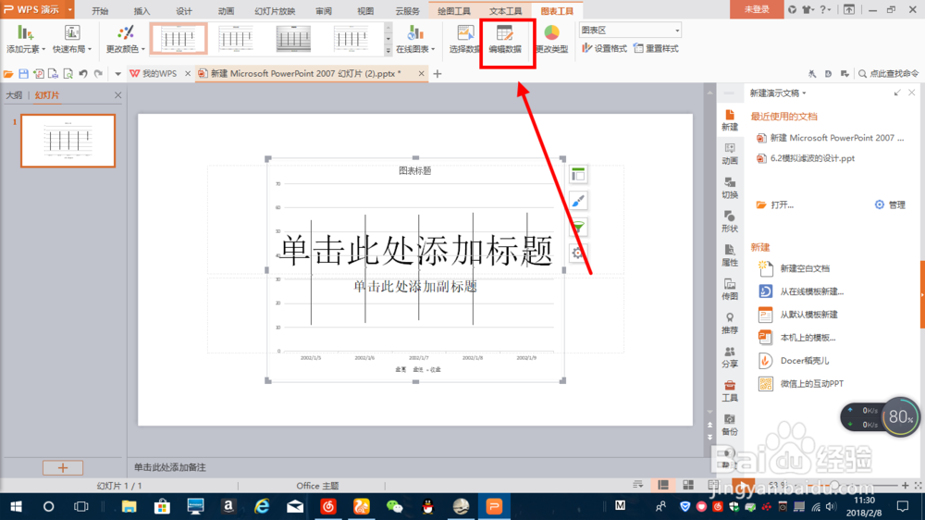
Task: Open the 幻灯片放映 ribbon tab
Action: point(275,10)
